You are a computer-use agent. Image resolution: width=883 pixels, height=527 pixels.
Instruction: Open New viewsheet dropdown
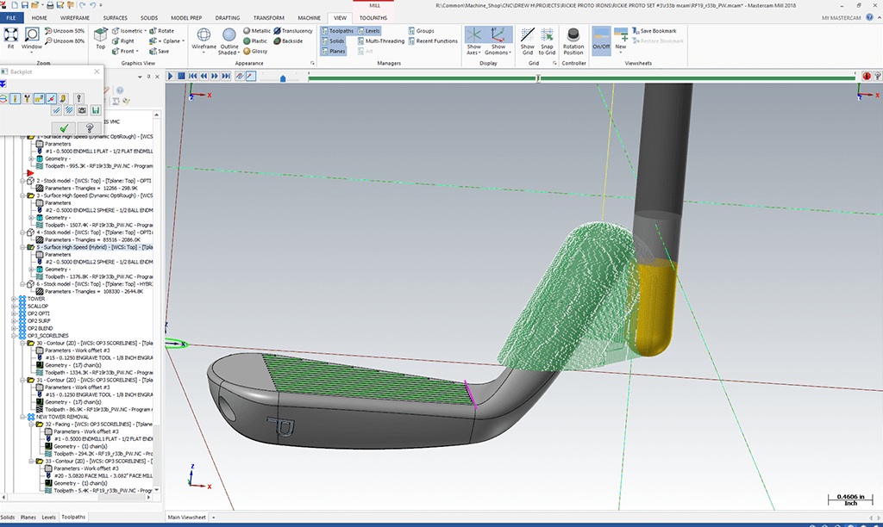621,52
